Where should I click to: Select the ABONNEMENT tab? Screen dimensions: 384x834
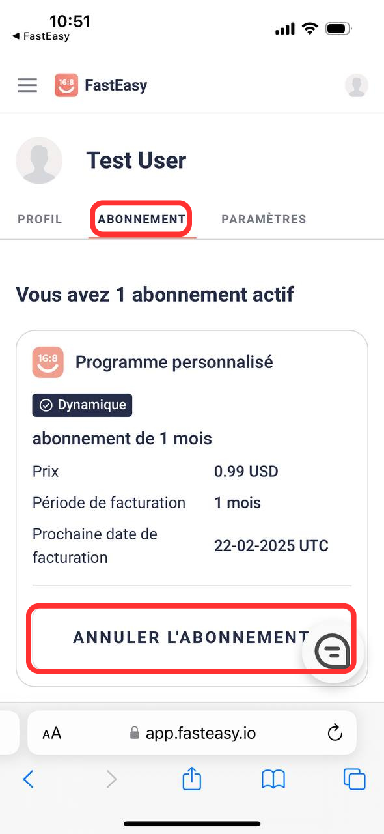click(141, 219)
